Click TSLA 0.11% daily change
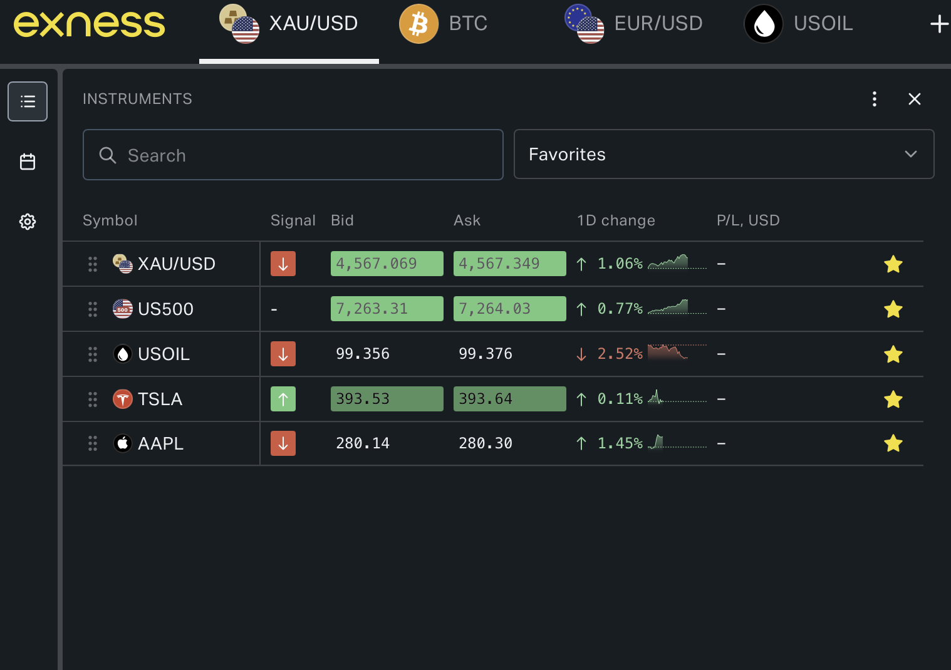The image size is (951, 670). (x=610, y=399)
